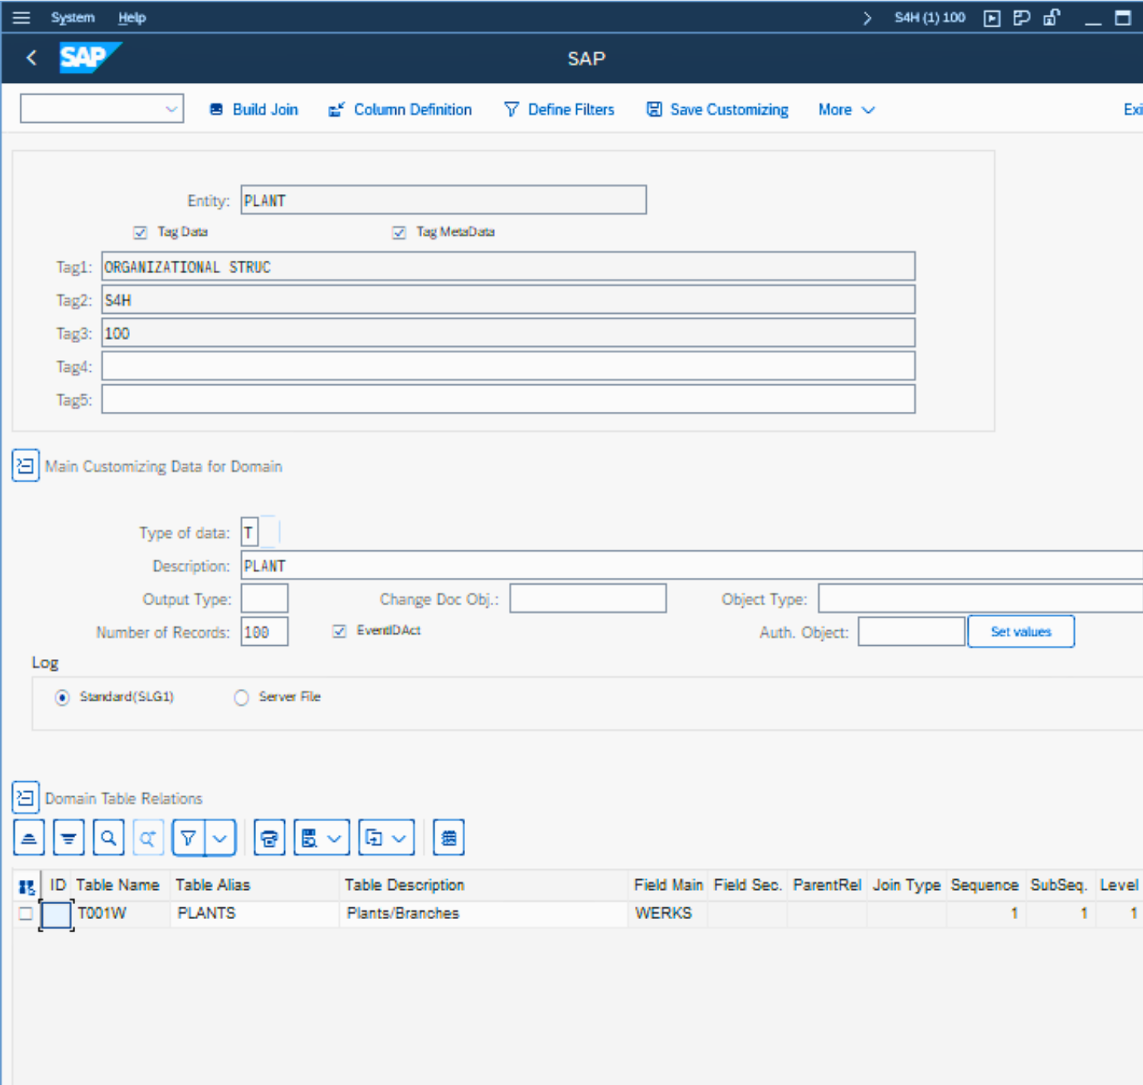Click the Sort Ascending icon in table toolbar

[x=29, y=838]
